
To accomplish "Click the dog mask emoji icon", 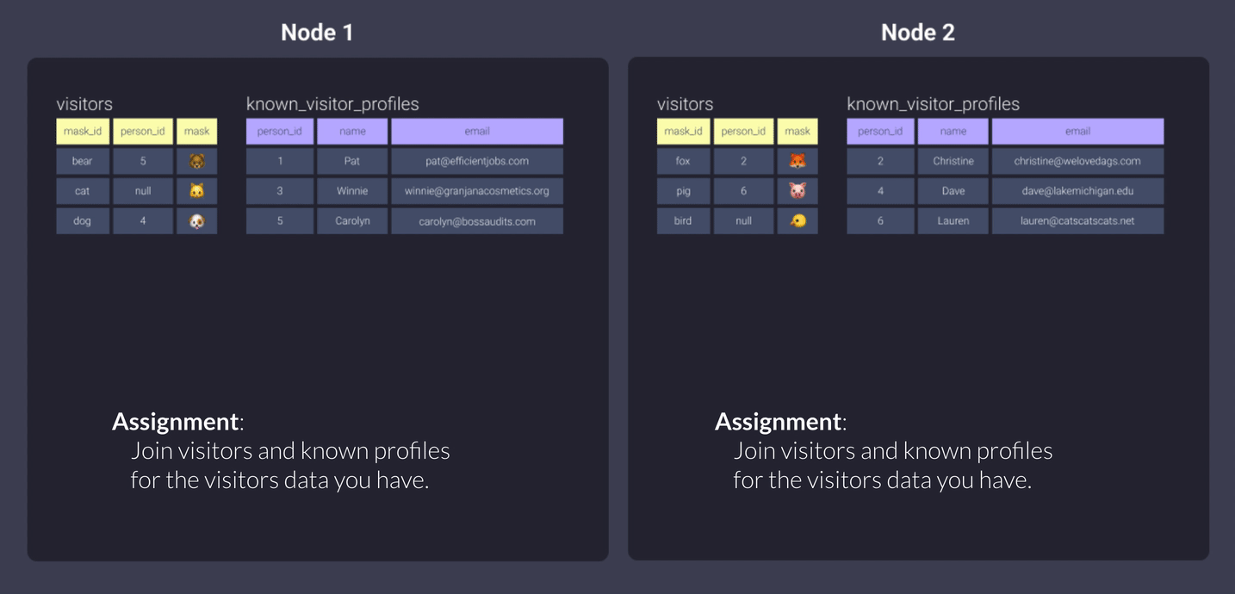I will pyautogui.click(x=196, y=221).
